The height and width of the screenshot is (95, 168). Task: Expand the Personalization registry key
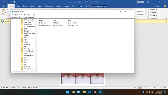[20, 56]
